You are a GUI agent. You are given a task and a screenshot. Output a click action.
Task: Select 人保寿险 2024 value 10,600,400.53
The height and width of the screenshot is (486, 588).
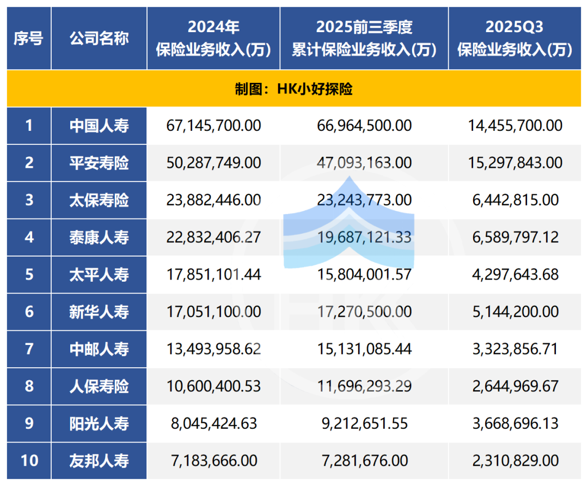(x=213, y=386)
